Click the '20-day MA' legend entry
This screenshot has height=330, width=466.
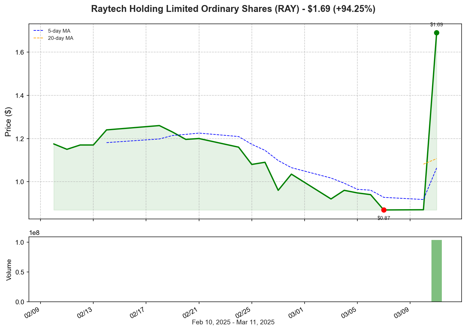coord(53,38)
